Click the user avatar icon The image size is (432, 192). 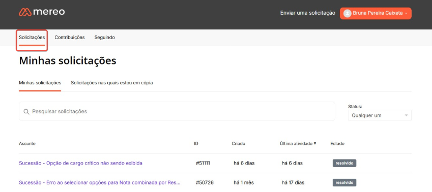[x=348, y=13]
